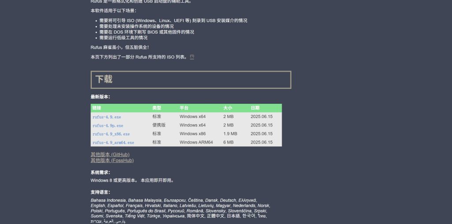Select the 平台 column header
The image size is (452, 224).
(184, 108)
